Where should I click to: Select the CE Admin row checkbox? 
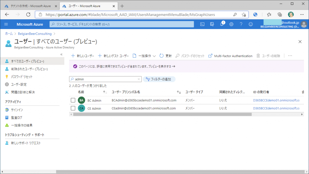(x=73, y=108)
